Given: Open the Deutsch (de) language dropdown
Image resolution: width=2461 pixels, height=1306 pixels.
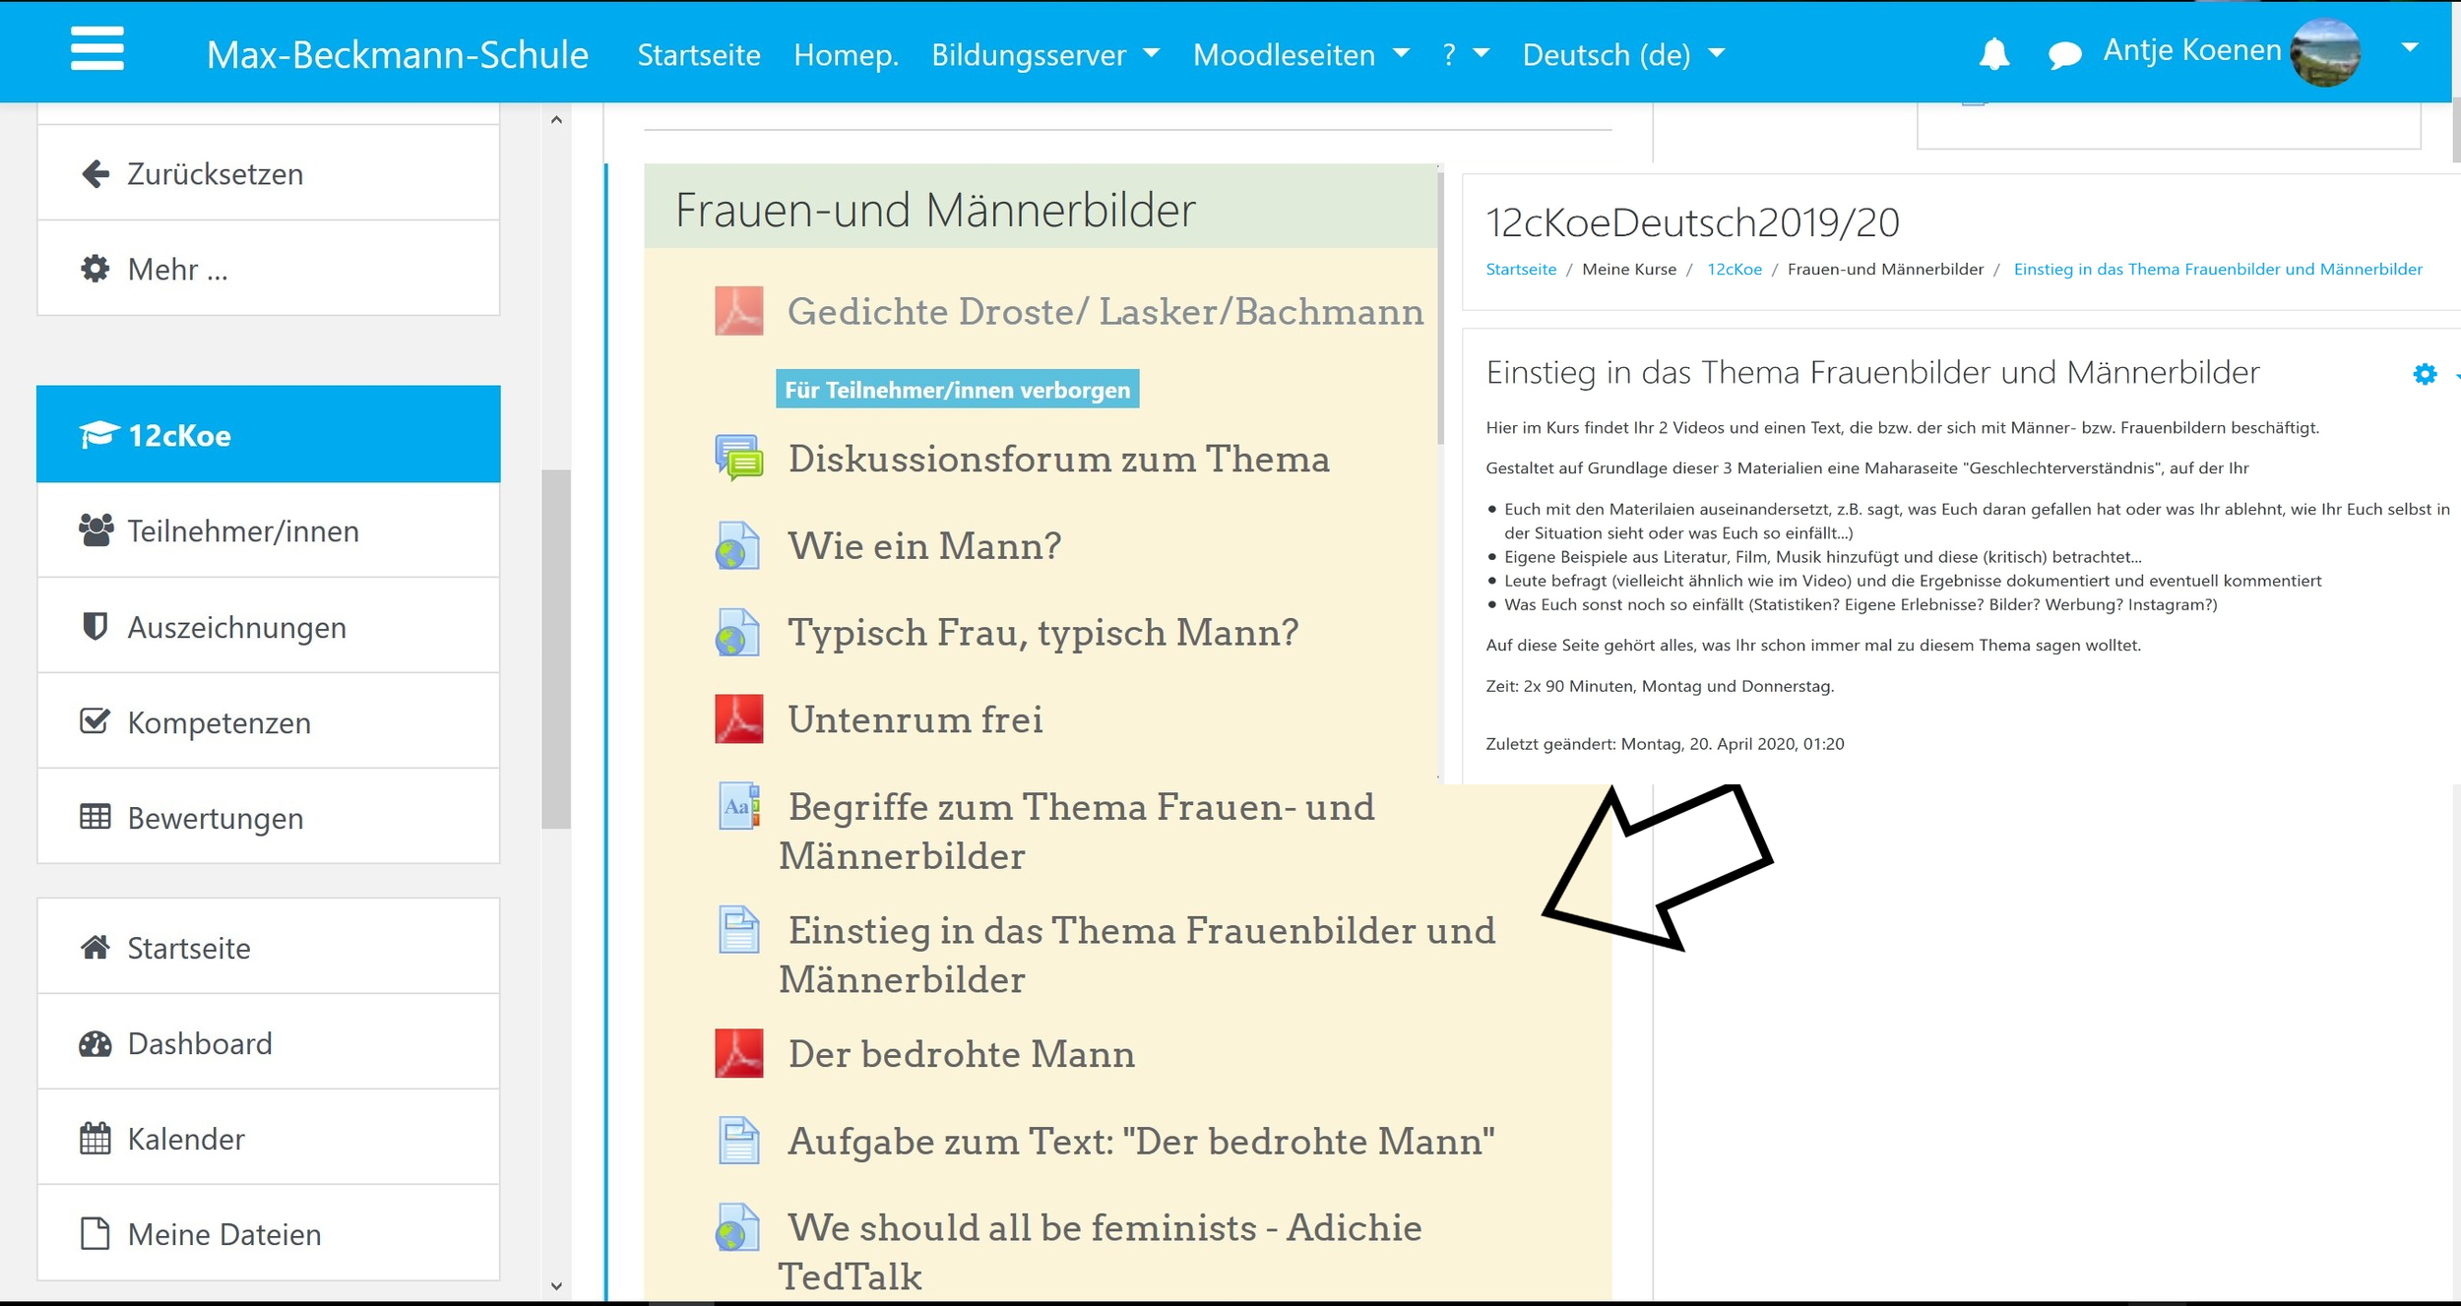Looking at the screenshot, I should coord(1623,55).
